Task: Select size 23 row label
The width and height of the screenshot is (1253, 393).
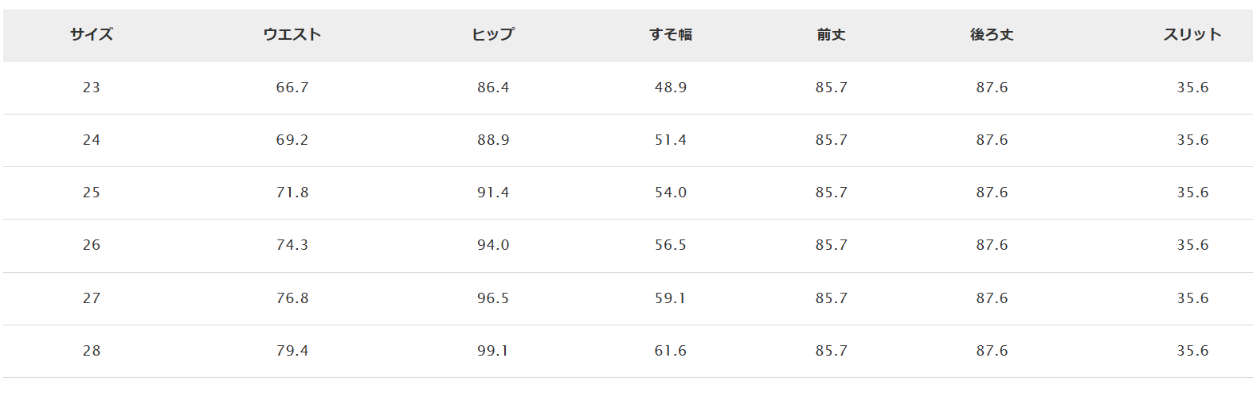Action: point(92,88)
